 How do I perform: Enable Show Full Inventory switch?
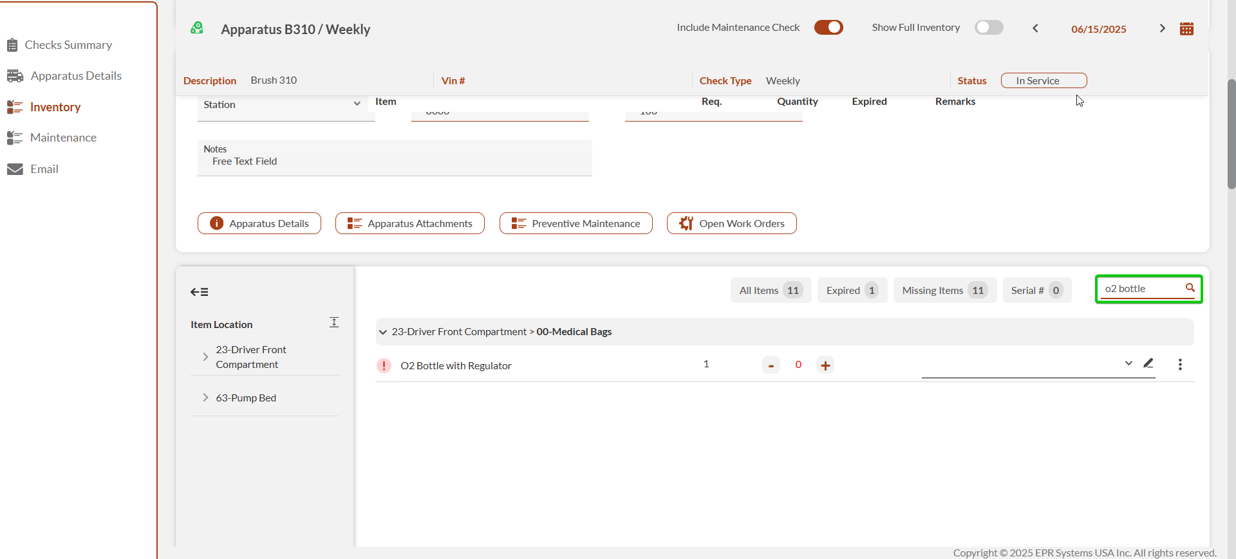[x=988, y=28]
